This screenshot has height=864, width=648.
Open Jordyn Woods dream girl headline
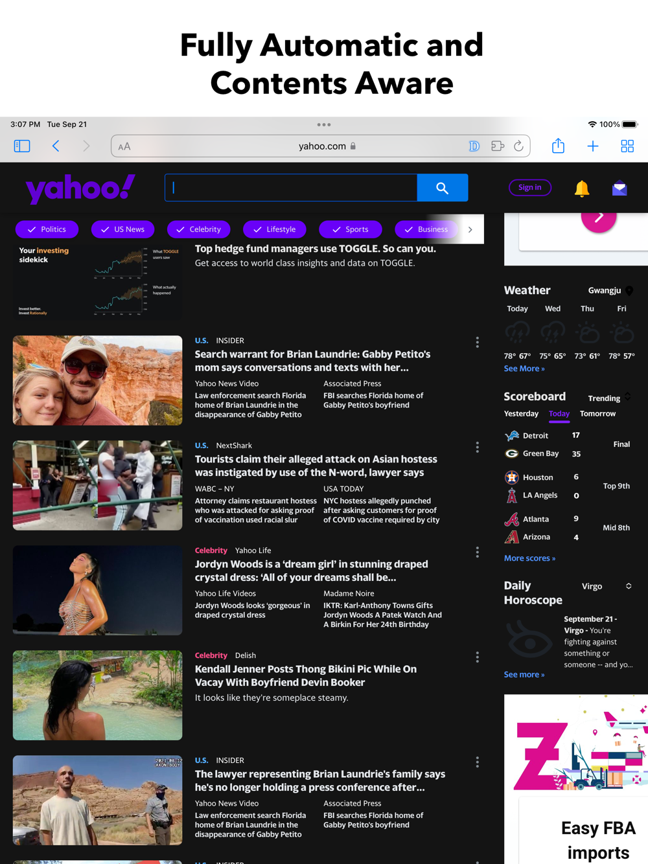312,571
